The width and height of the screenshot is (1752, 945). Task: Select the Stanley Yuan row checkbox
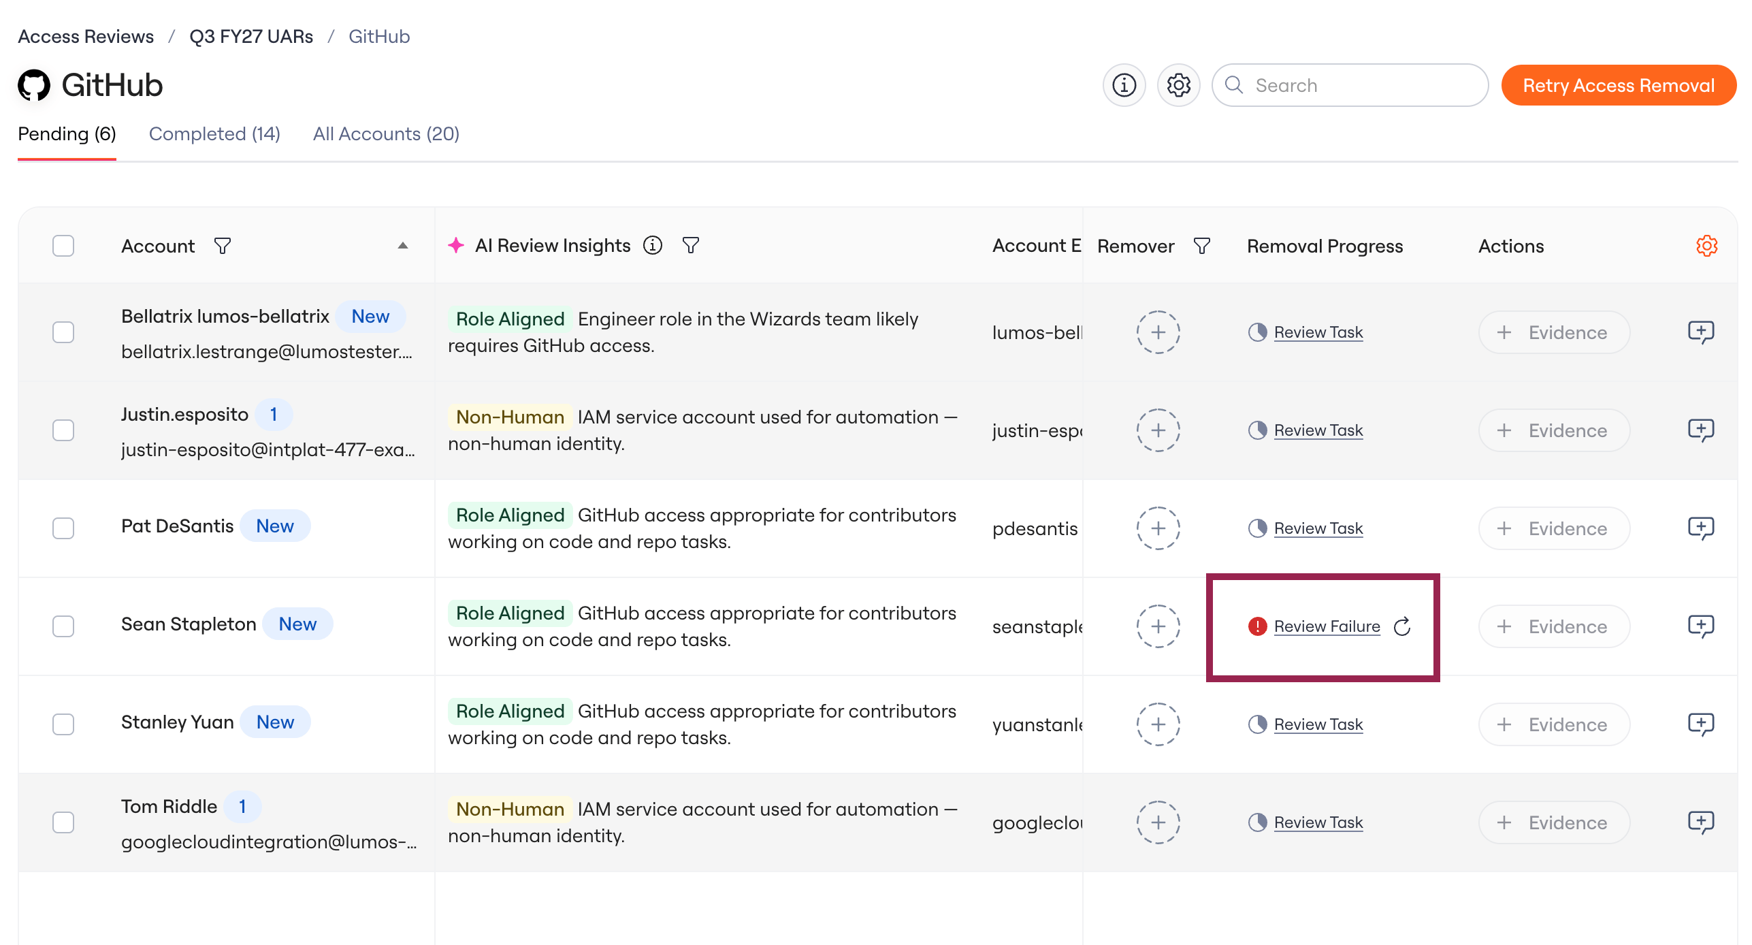pos(63,724)
